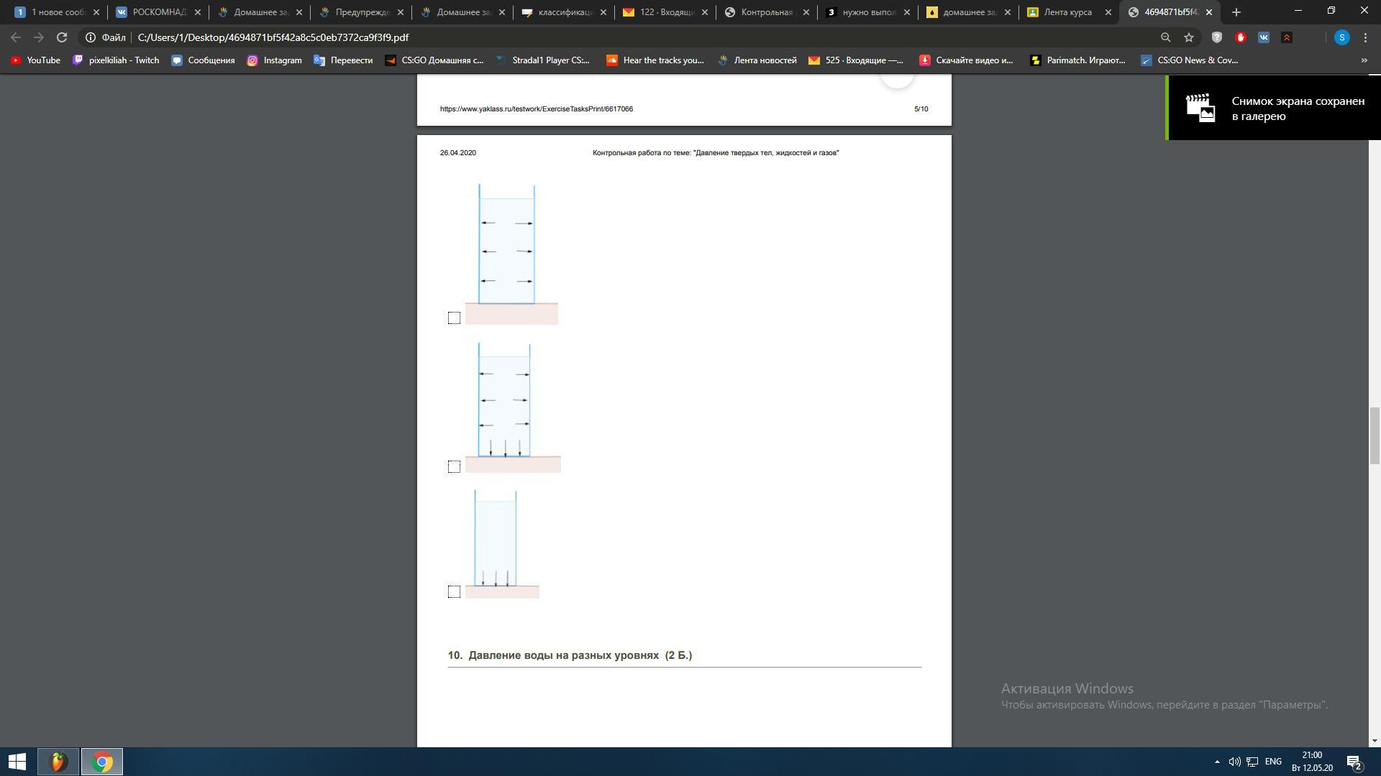Open the YouTube bookmark
Viewport: 1381px width, 776px height.
(x=35, y=60)
